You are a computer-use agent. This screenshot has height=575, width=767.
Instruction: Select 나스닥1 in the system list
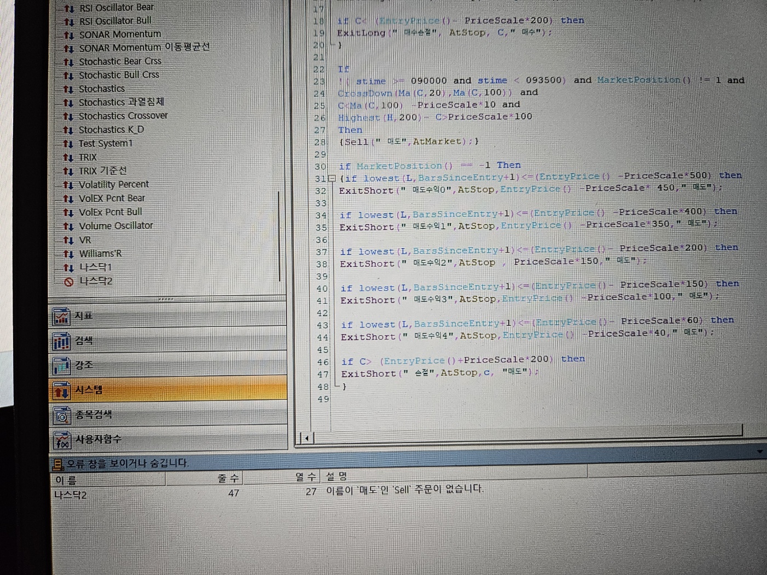click(95, 267)
